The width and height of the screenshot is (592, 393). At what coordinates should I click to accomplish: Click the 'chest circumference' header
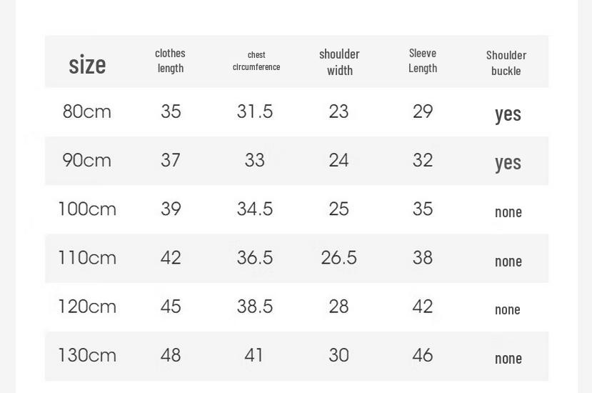(x=256, y=61)
